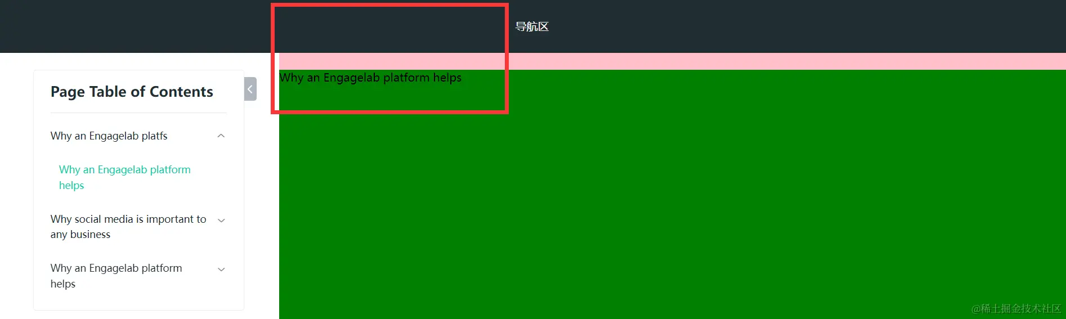Click "any business" in the social media entry
Screen dimensions: 1066x319
click(x=80, y=235)
